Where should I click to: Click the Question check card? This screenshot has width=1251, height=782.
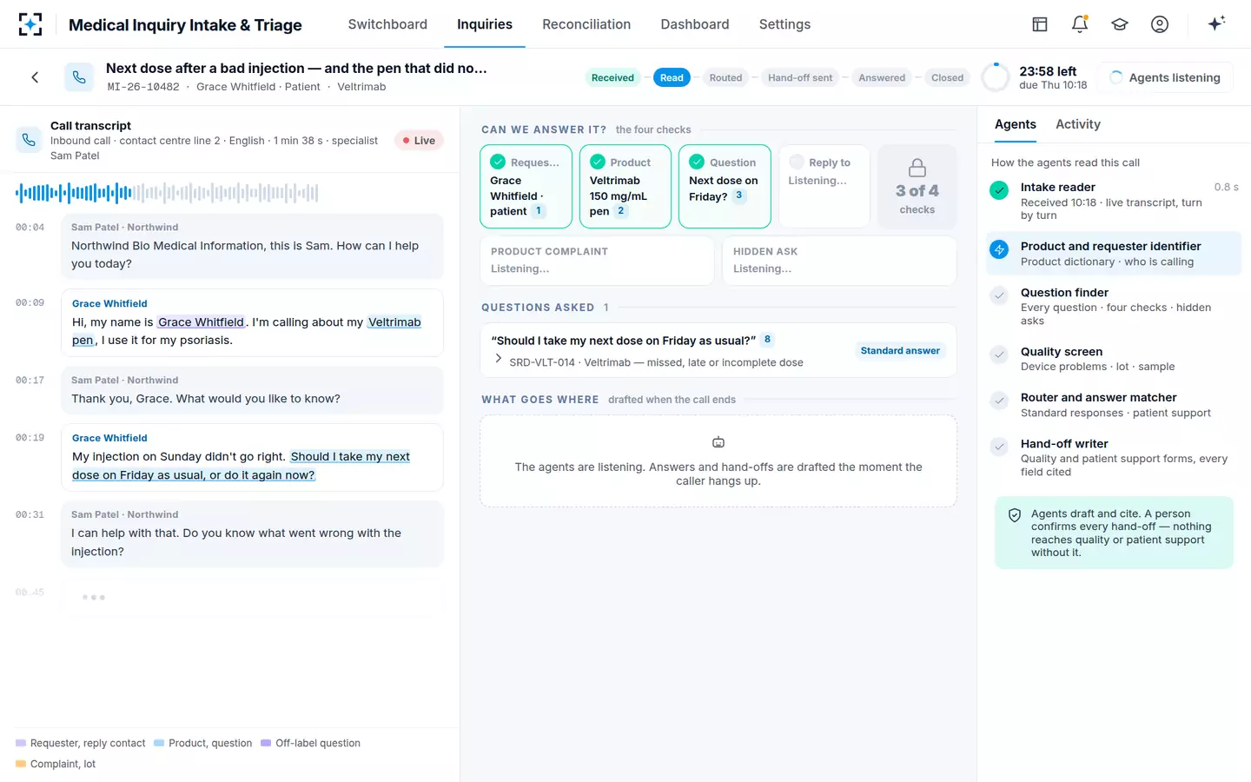point(725,187)
